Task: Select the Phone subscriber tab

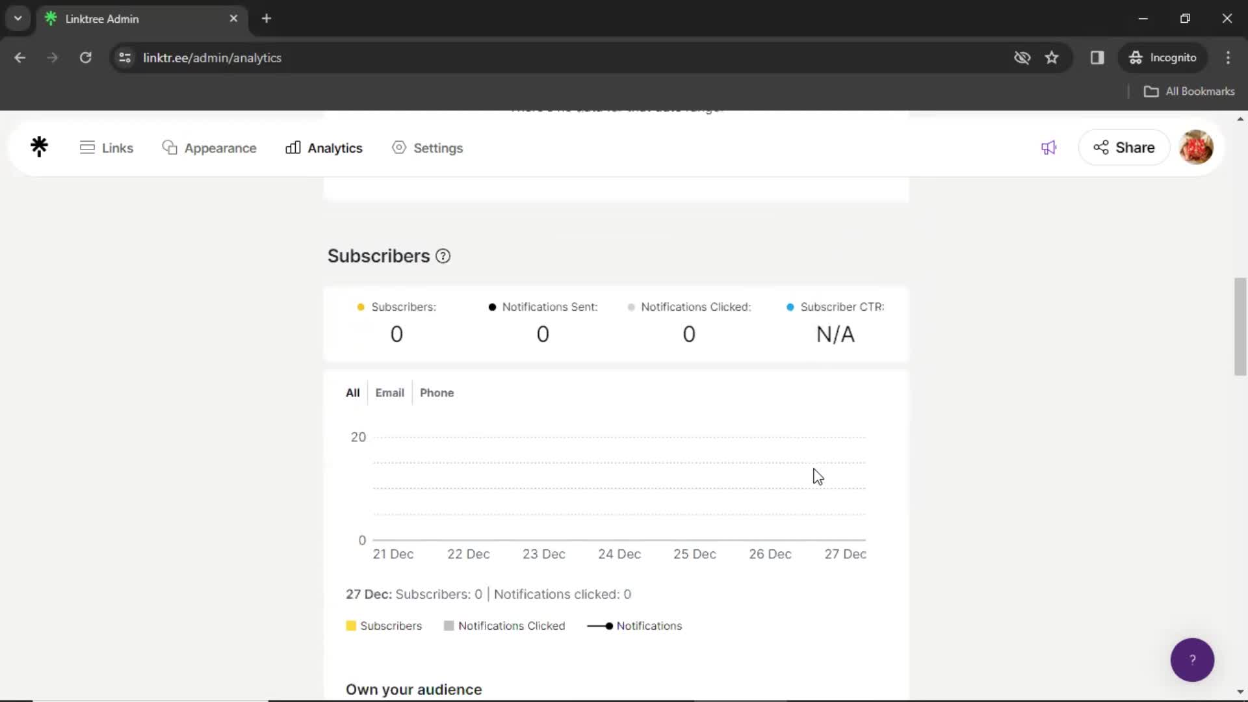Action: 436,393
